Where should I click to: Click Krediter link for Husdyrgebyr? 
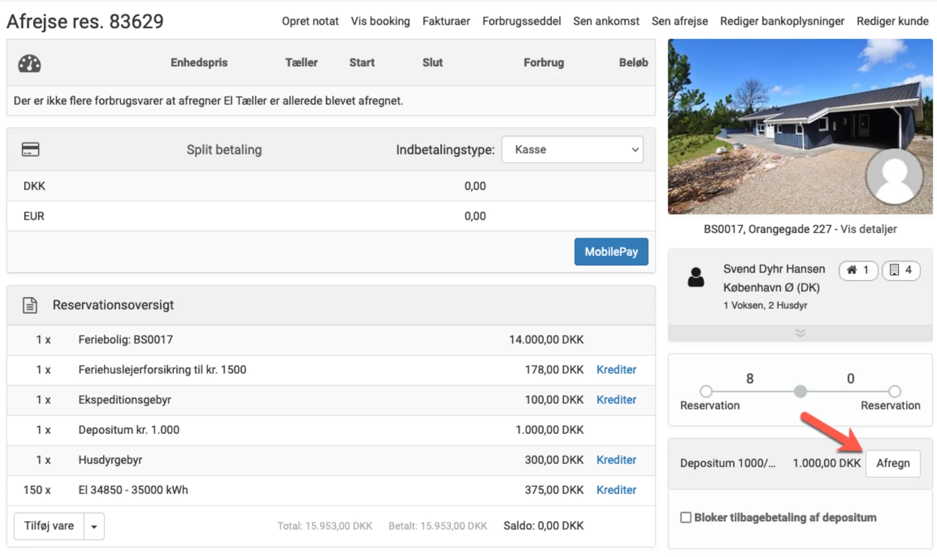tap(616, 460)
